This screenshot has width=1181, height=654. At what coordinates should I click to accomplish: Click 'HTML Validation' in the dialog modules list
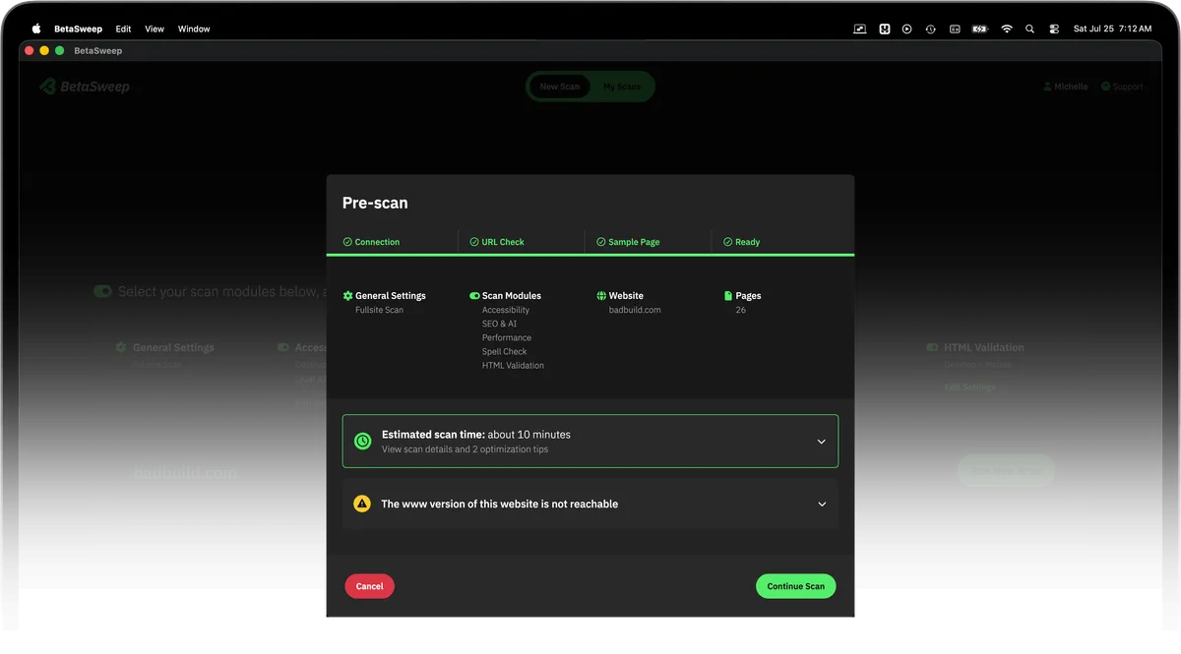pyautogui.click(x=513, y=365)
